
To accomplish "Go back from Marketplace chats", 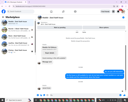I will point(3,17).
